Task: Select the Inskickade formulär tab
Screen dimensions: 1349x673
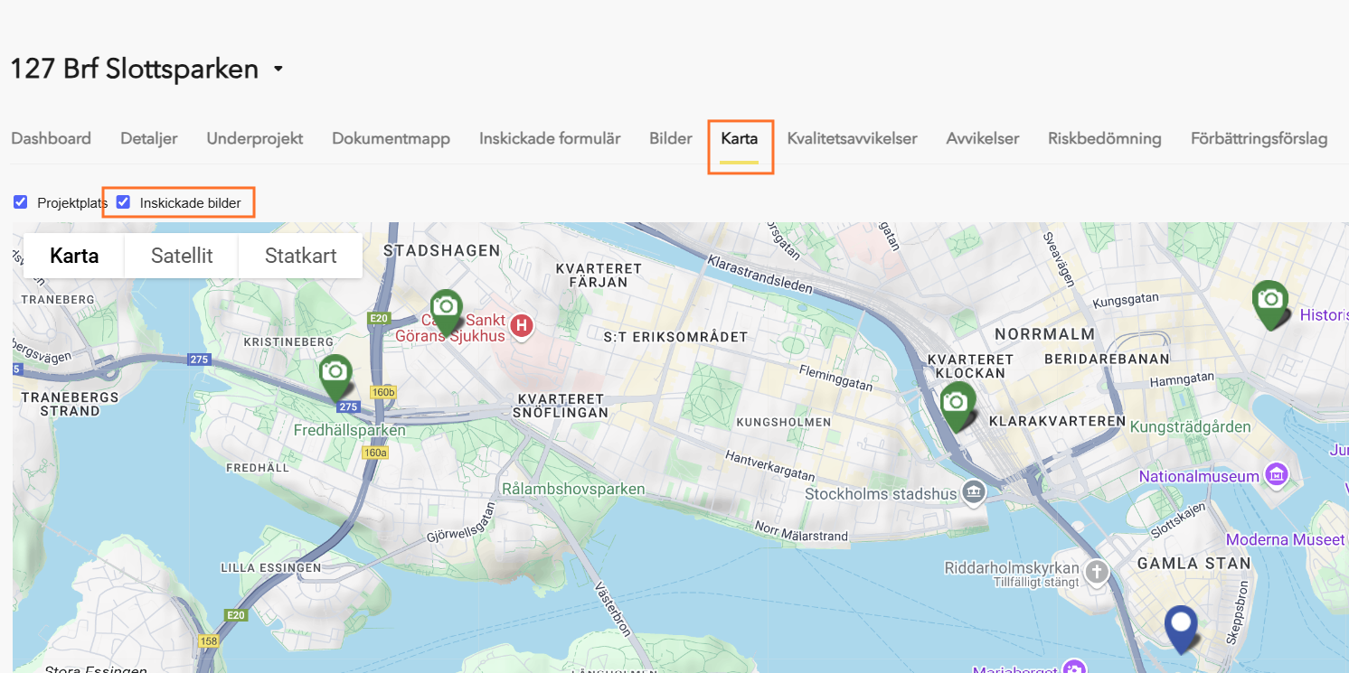Action: coord(550,138)
